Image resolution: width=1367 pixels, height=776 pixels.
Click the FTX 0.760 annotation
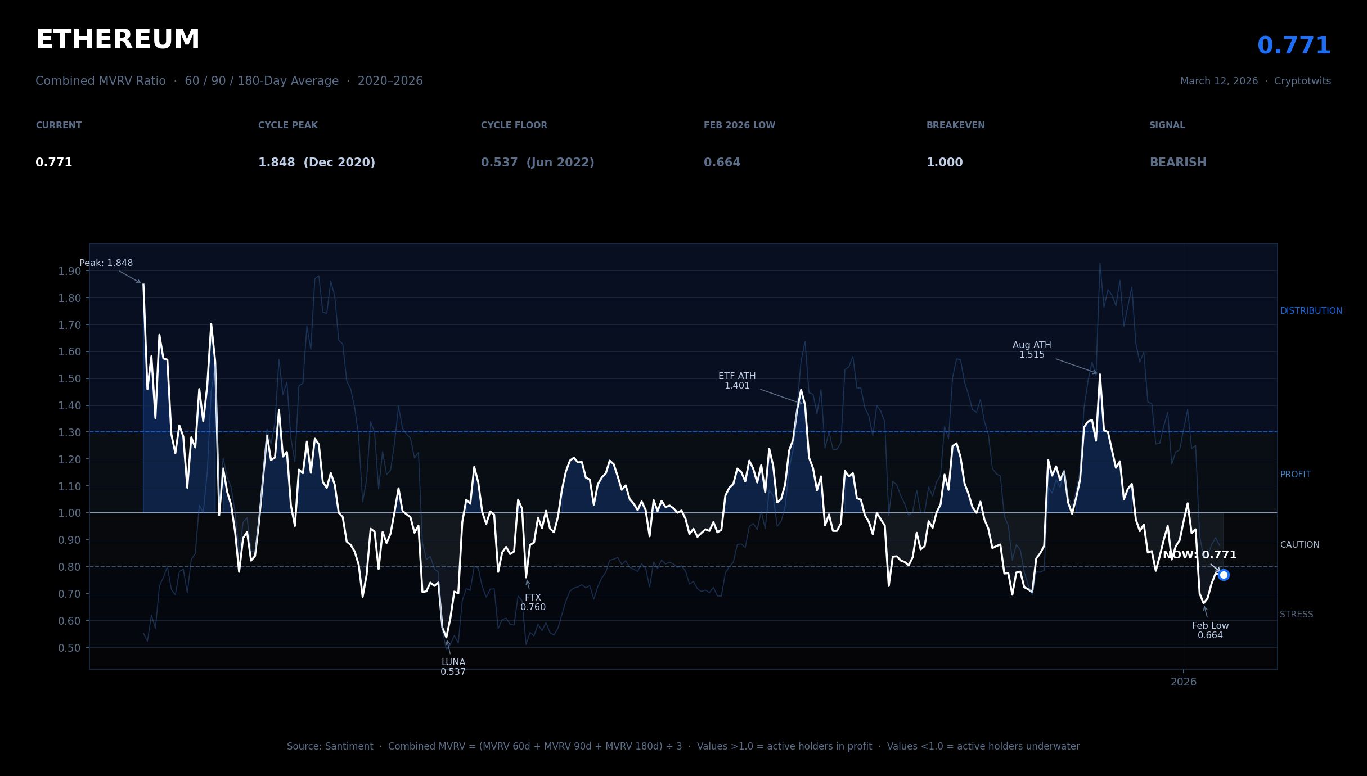533,602
